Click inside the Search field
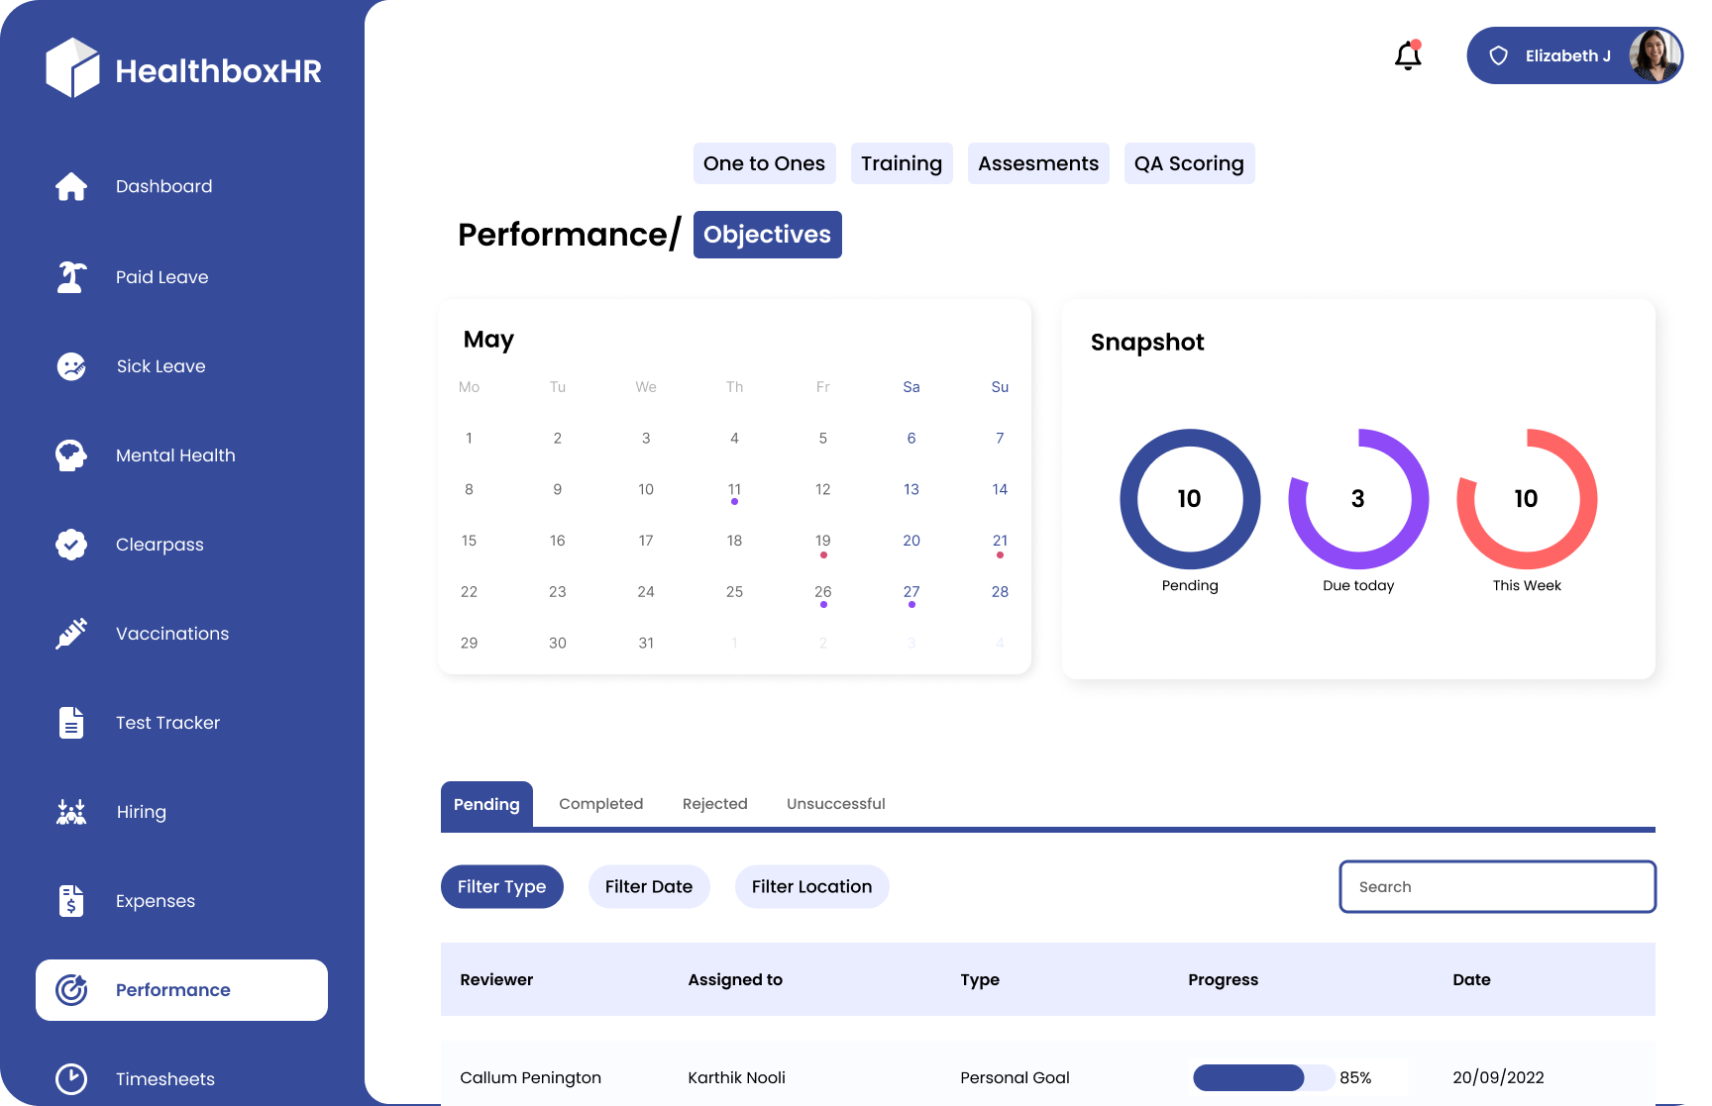 1497,886
